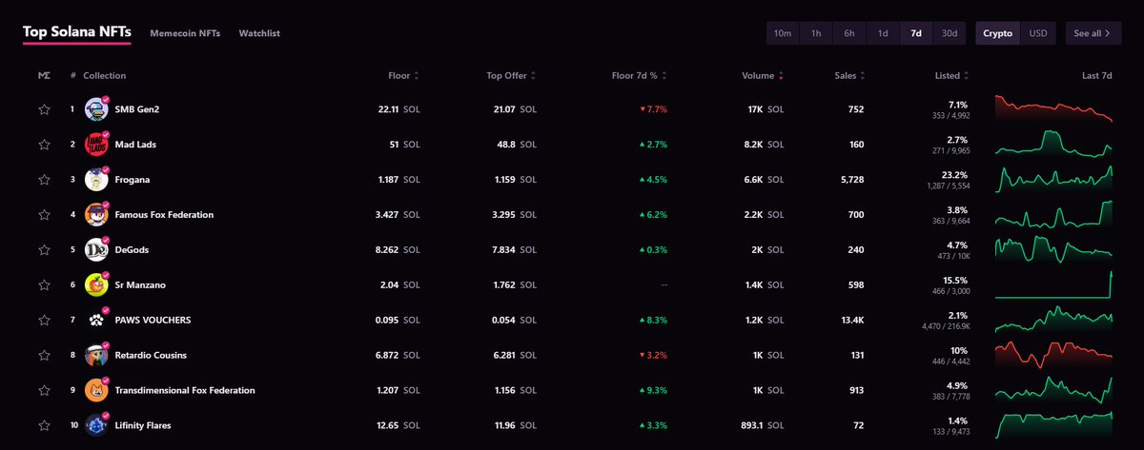Viewport: 1144px width, 450px height.
Task: Open the Sr Manzano collection link
Action: pyautogui.click(x=139, y=284)
